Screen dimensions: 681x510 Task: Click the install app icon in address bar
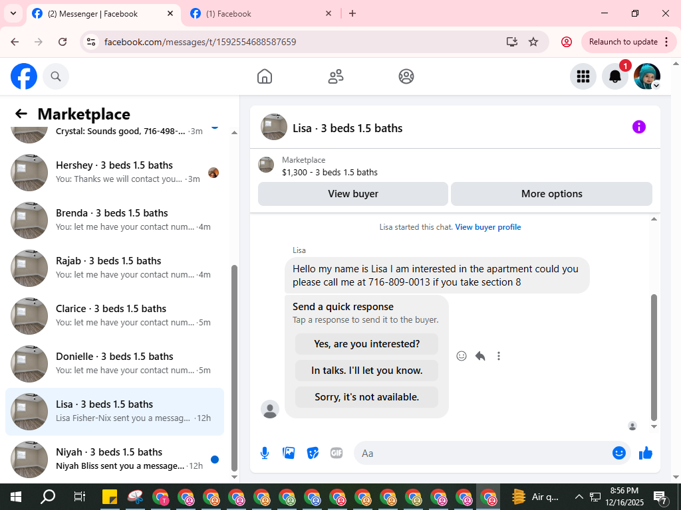coord(512,42)
